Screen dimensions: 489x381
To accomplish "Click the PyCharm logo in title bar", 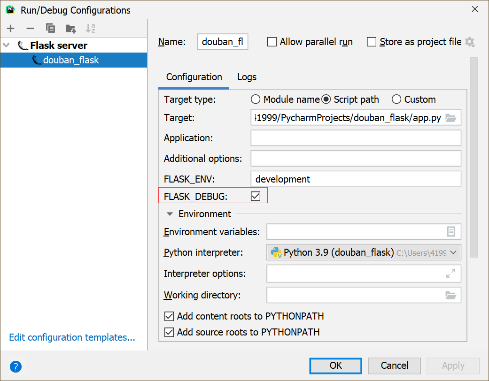I will tap(10, 10).
